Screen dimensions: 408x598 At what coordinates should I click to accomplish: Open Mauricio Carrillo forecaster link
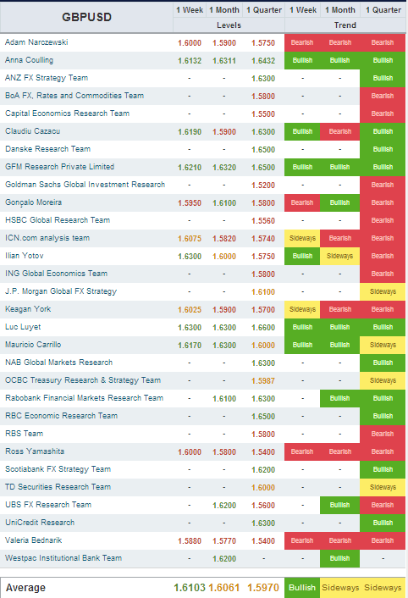pos(33,345)
